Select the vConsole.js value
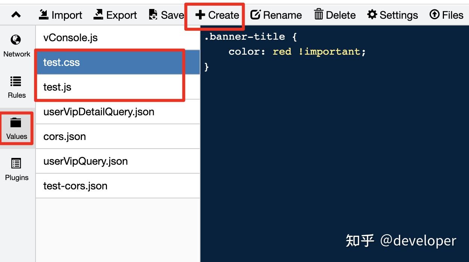469x262 pixels. click(118, 37)
